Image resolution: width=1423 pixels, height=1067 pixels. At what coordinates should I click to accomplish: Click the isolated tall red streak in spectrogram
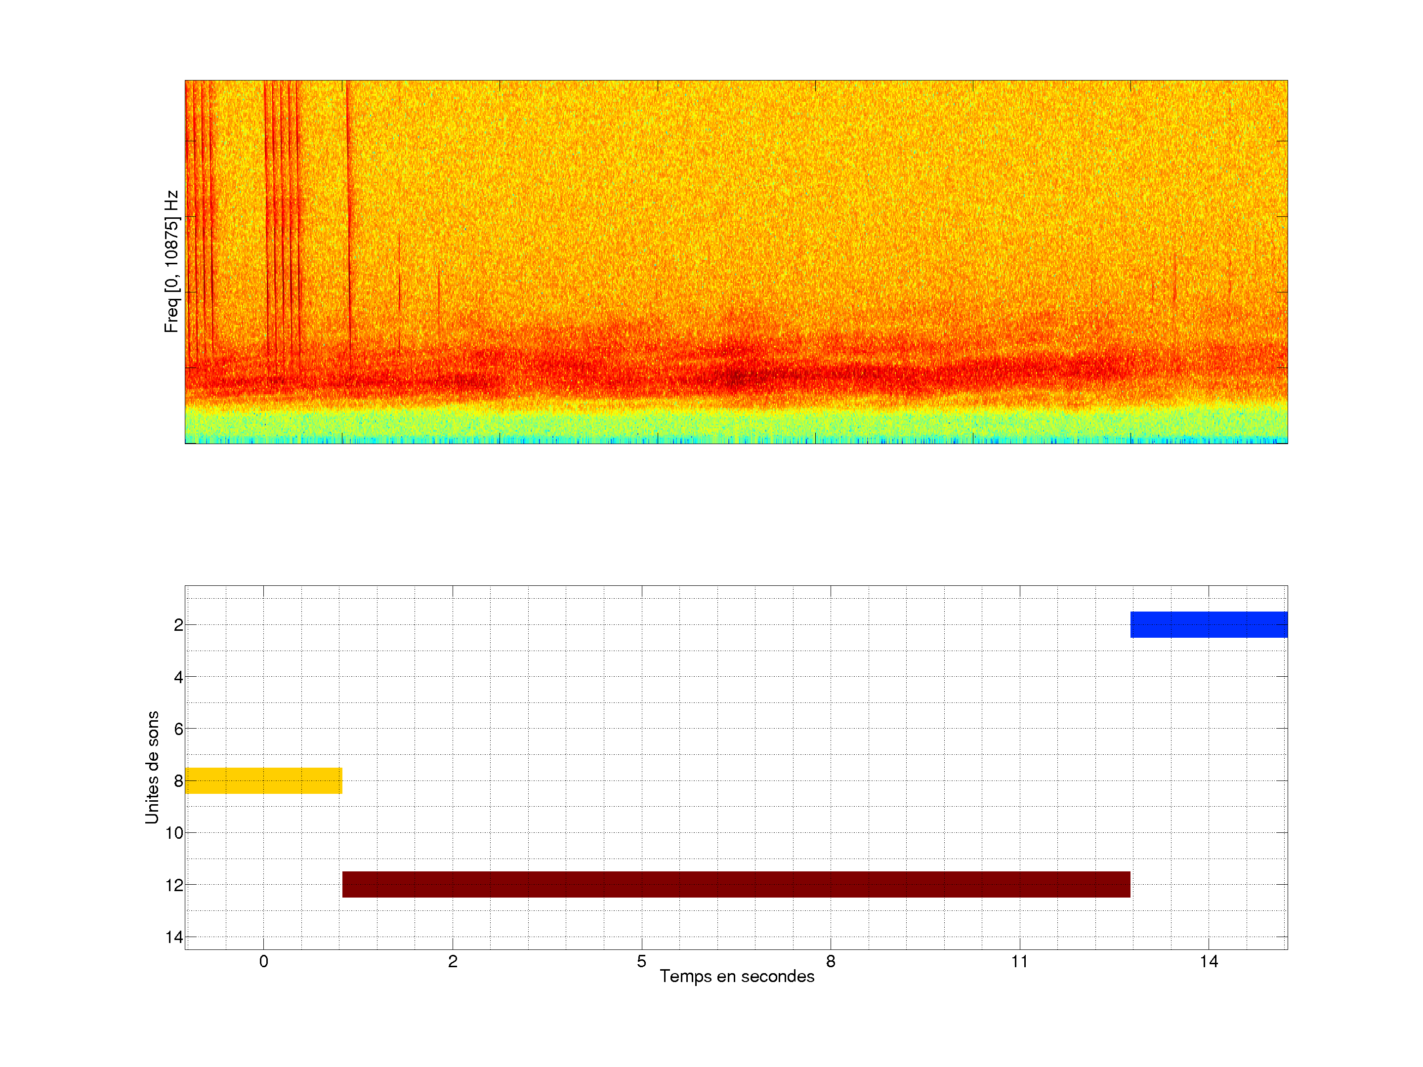(349, 219)
